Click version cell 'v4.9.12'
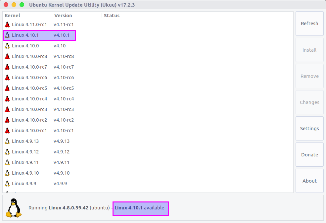 click(x=62, y=152)
